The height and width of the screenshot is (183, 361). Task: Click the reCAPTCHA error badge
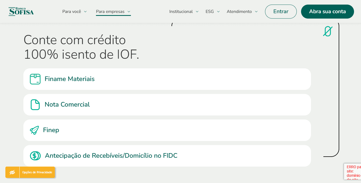click(x=353, y=171)
